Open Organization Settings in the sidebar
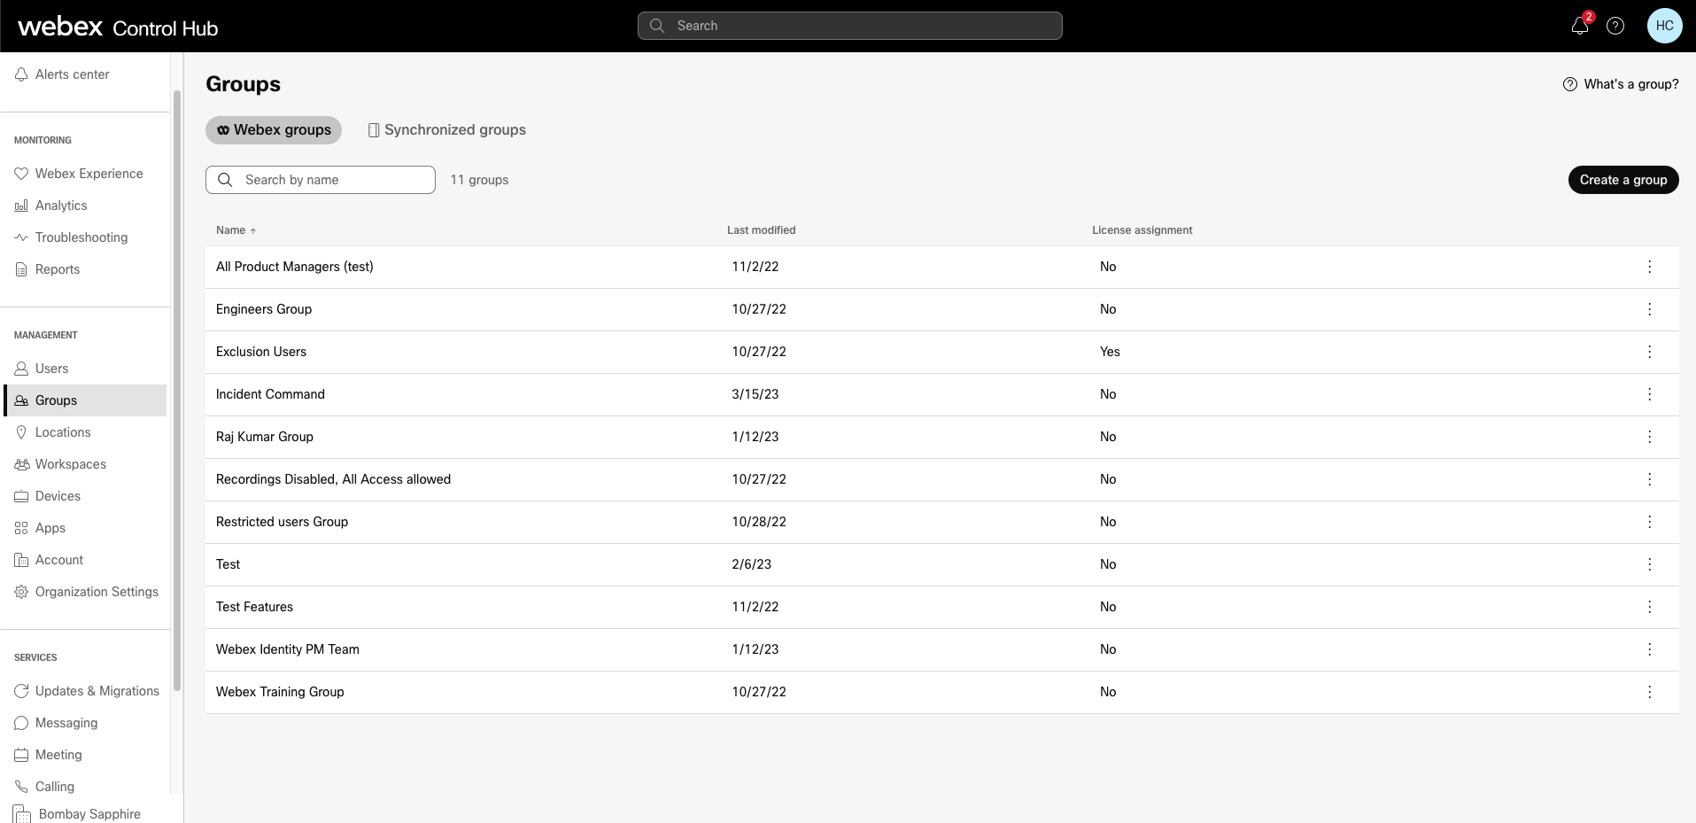 pyautogui.click(x=86, y=592)
